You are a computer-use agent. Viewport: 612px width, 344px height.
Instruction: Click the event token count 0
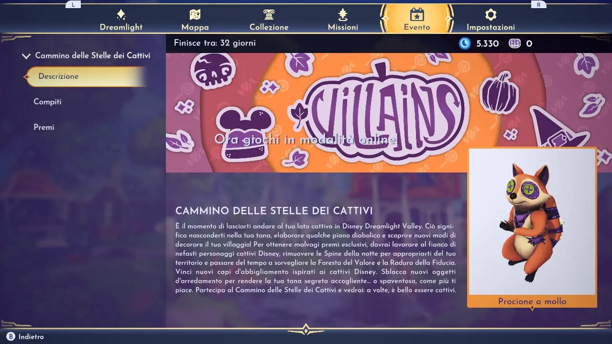point(529,43)
